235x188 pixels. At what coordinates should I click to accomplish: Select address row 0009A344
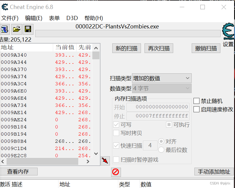[x=46, y=62]
